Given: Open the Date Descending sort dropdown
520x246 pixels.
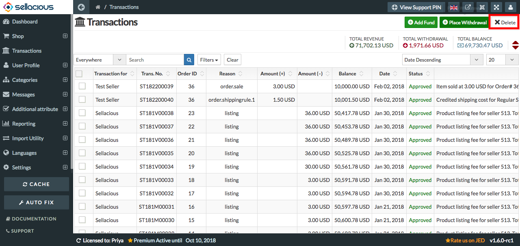Looking at the screenshot, I should 442,60.
